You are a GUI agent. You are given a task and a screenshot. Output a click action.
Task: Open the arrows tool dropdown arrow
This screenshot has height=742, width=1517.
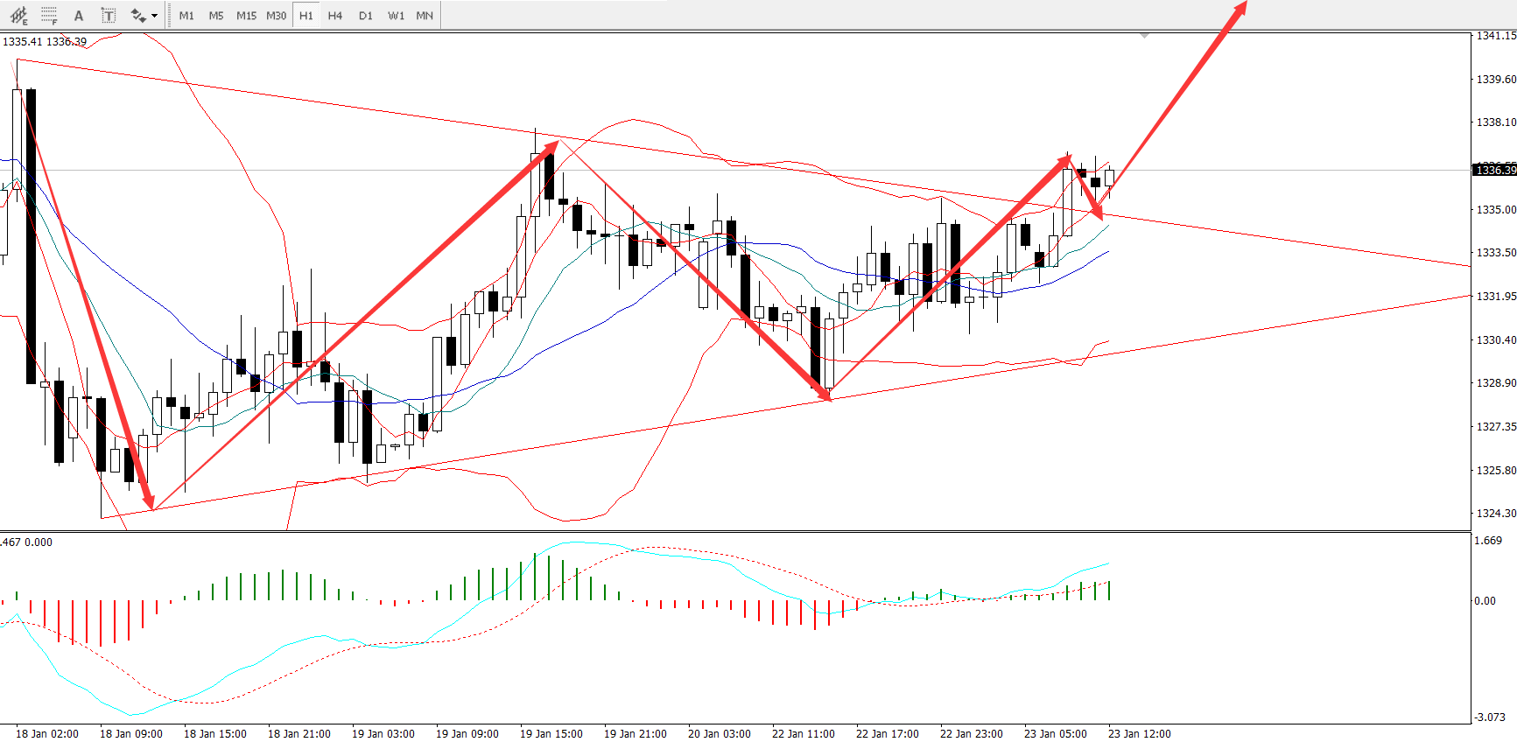click(155, 16)
